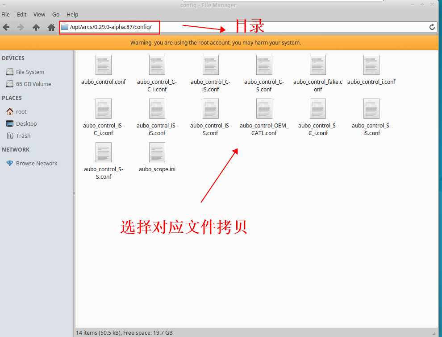Go back to previous folder
The image size is (442, 337).
pos(6,27)
